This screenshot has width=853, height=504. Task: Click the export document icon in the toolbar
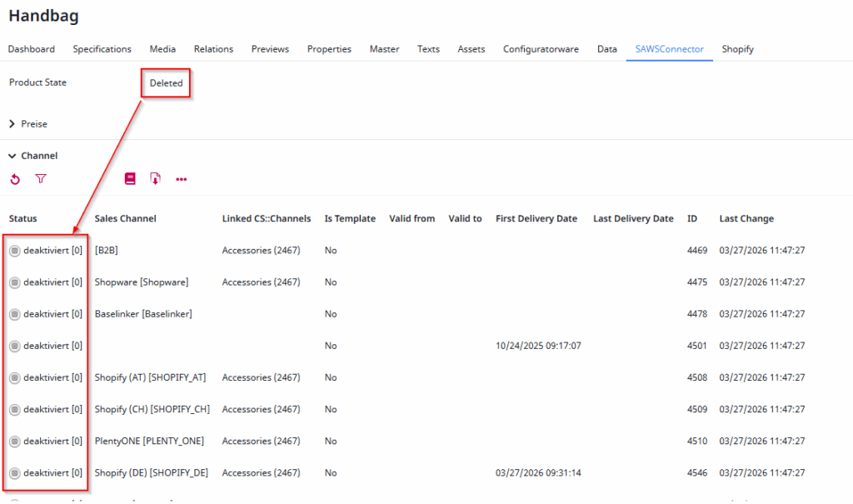pyautogui.click(x=156, y=178)
